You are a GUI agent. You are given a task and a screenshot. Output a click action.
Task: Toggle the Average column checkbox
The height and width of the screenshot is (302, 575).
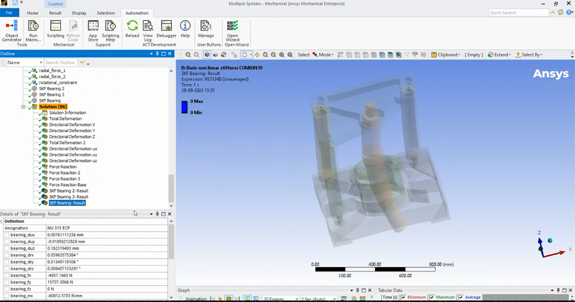(x=461, y=297)
